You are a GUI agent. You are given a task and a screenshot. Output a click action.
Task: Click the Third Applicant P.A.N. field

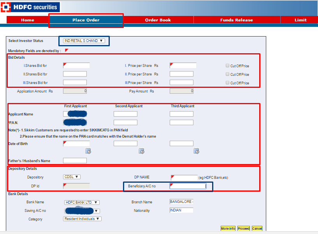tap(181, 122)
